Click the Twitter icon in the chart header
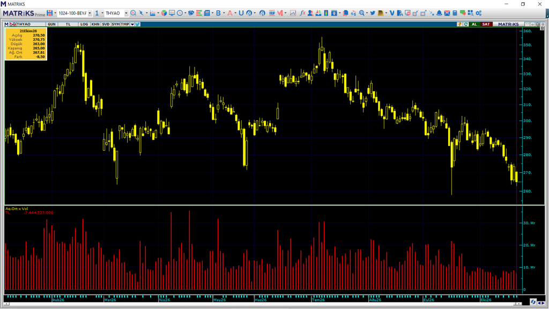The width and height of the screenshot is (549, 309). coord(138,24)
